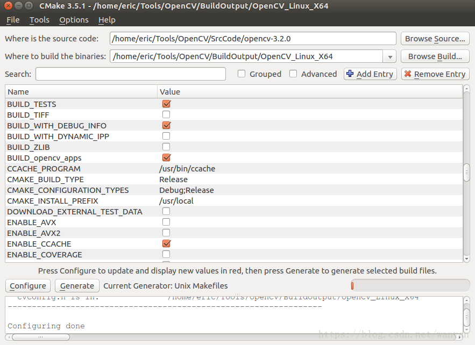Open the Help menu

(107, 20)
